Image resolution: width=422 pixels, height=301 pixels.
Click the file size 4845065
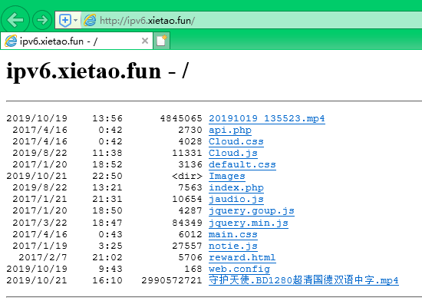(181, 118)
